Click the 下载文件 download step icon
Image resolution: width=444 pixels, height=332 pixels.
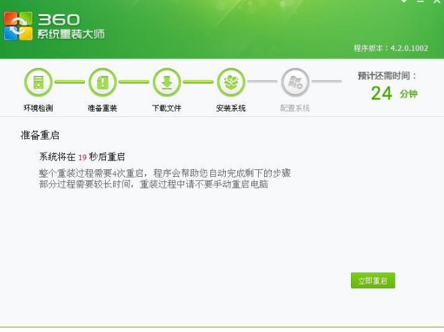point(166,83)
